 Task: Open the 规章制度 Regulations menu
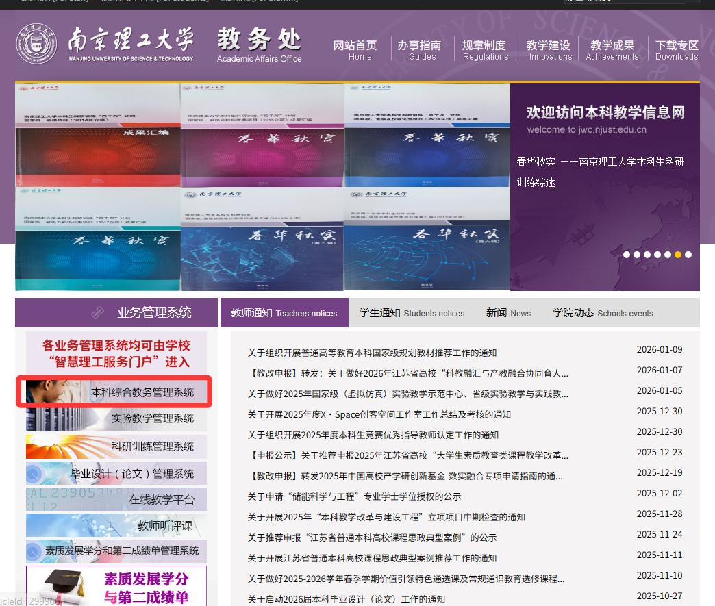tap(486, 49)
